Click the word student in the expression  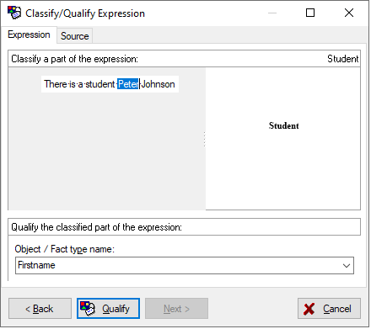[100, 84]
